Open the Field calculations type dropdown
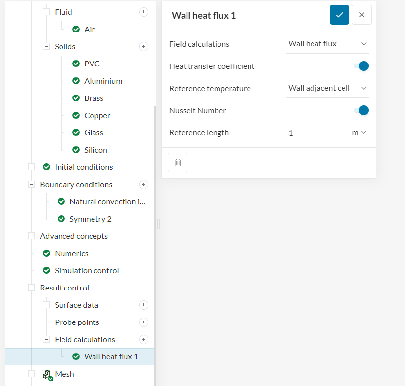This screenshot has height=386, width=405. (327, 44)
